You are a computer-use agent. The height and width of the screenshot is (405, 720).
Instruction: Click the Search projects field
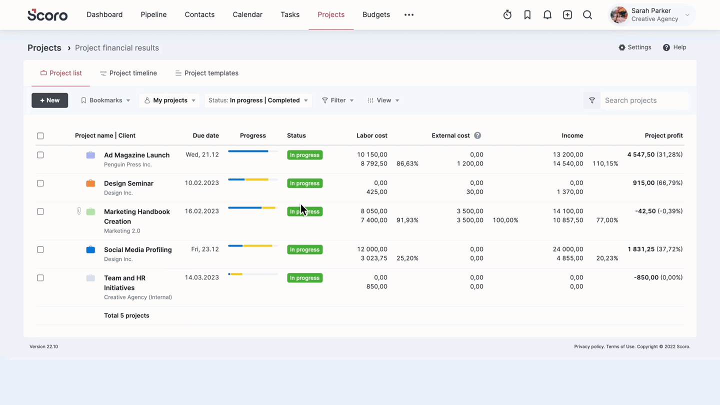(644, 100)
